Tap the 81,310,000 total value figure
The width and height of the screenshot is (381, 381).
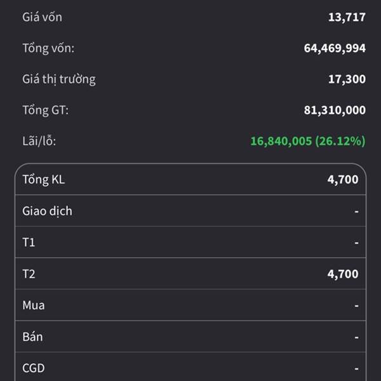pyautogui.click(x=335, y=110)
